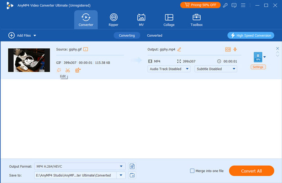Check Merge into one file
Image resolution: width=282 pixels, height=183 pixels.
click(192, 171)
